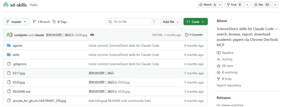The height and width of the screenshot is (107, 284).
Task: Open the Activity link in About
Action: [x=227, y=59]
